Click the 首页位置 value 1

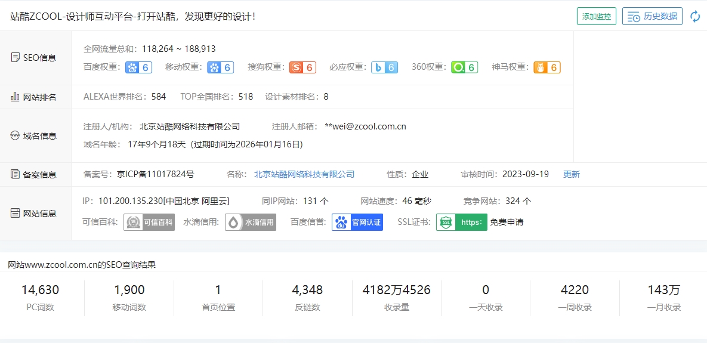(218, 290)
